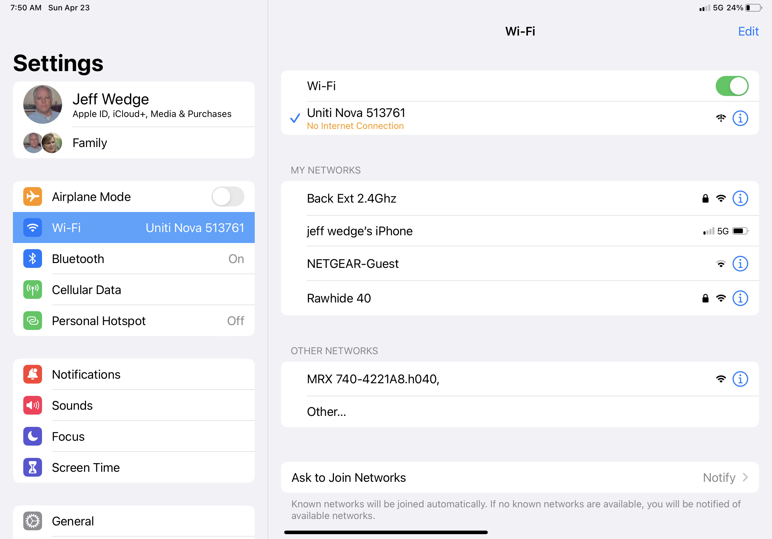
Task: Open info for MRX 740-4221A8.h040 network
Action: (x=740, y=379)
